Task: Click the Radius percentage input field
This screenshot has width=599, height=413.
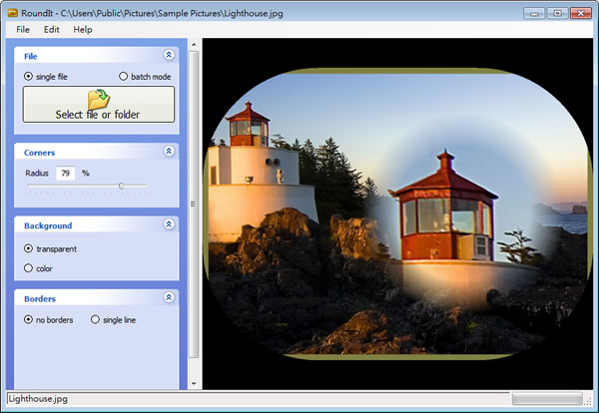Action: coord(66,173)
